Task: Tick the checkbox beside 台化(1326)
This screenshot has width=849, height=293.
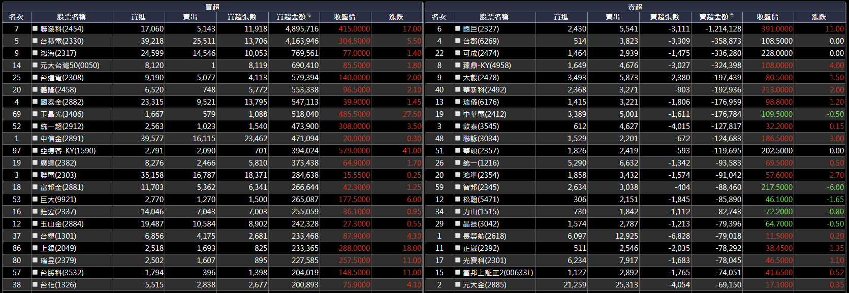Action: (35, 285)
